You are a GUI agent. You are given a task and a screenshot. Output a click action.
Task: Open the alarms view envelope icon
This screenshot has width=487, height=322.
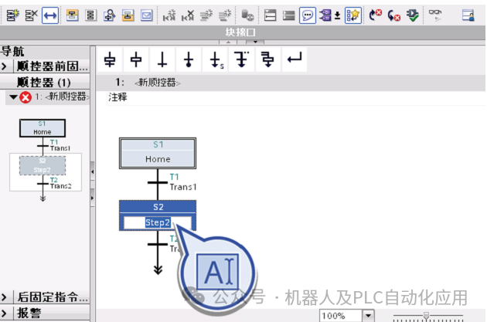tap(147, 15)
